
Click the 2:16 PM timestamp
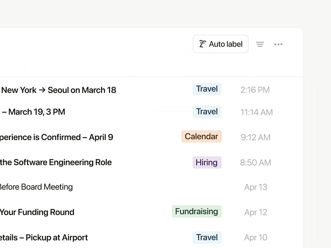pyautogui.click(x=255, y=90)
